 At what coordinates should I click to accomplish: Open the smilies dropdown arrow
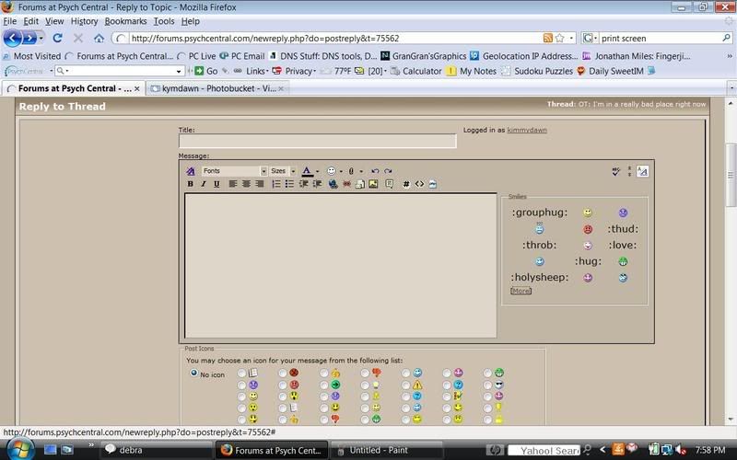pos(341,171)
